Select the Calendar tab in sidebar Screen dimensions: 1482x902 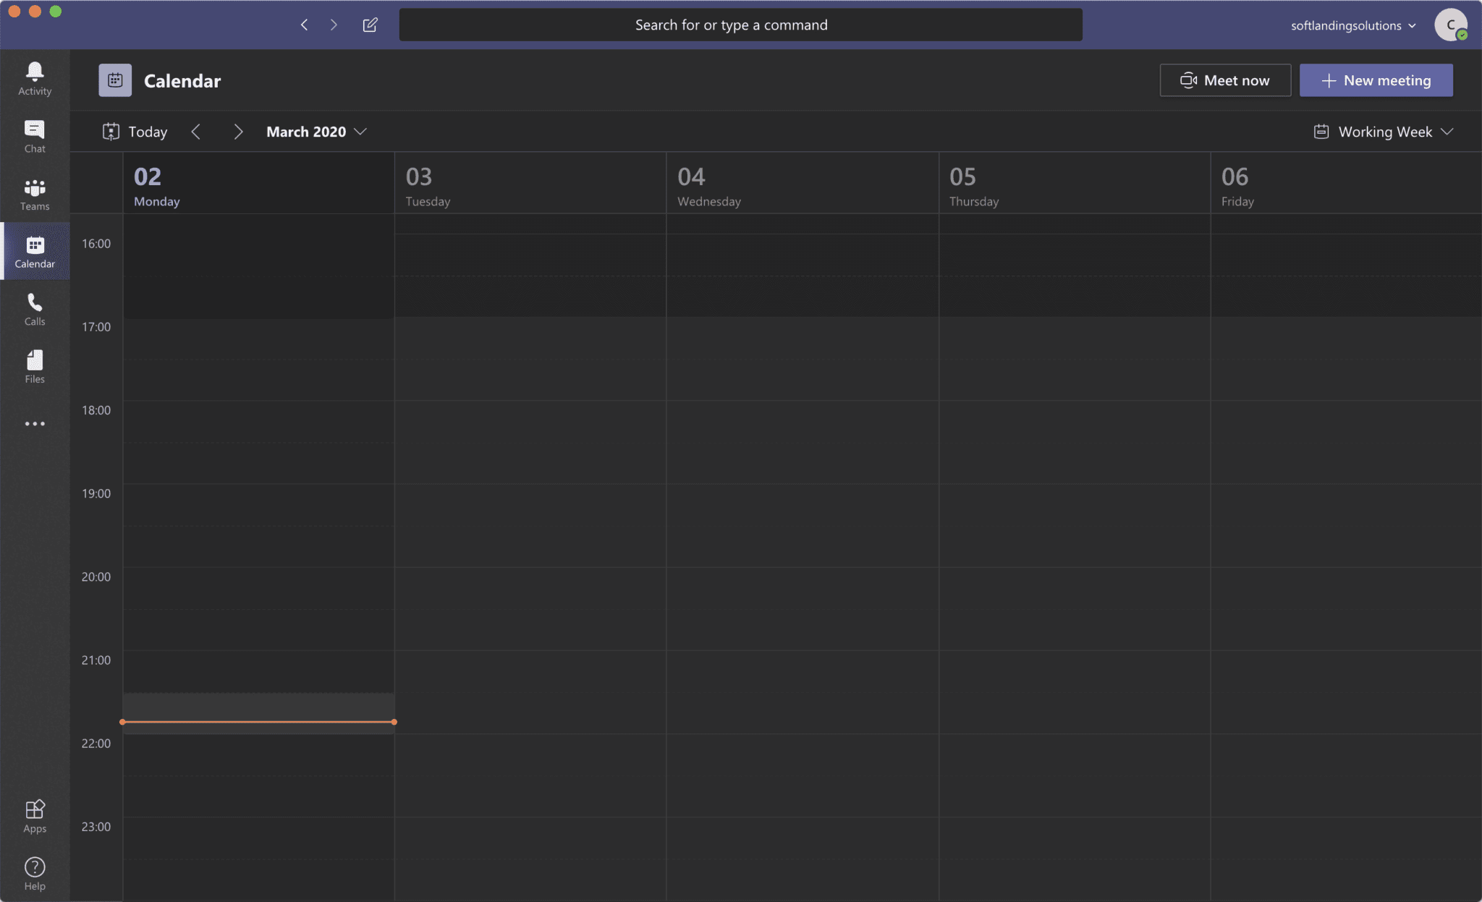34,252
